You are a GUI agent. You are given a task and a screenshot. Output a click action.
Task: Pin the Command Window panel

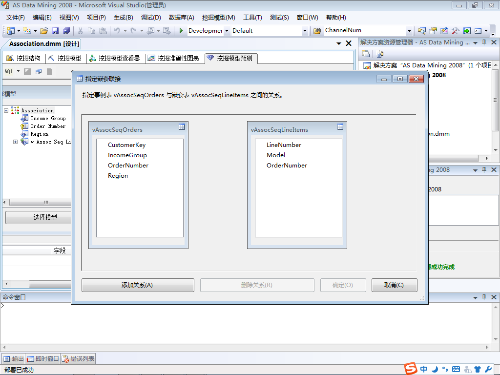point(484,297)
